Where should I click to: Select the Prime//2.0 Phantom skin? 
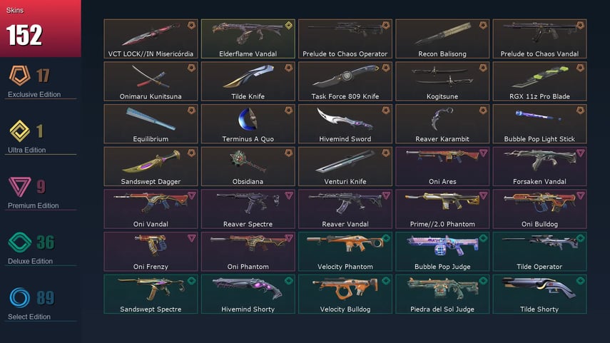(x=443, y=209)
